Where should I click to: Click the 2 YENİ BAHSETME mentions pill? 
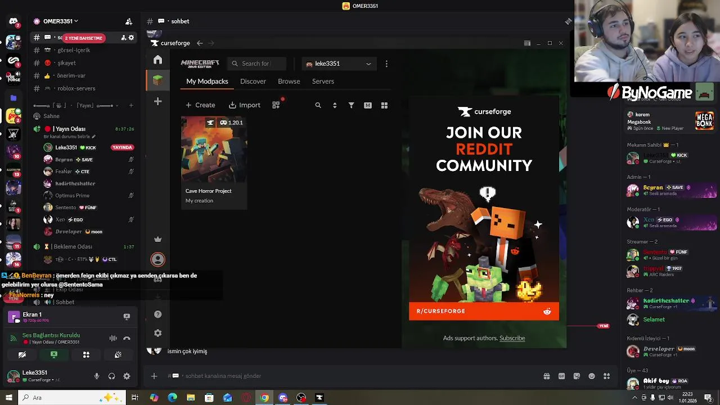[x=83, y=38]
